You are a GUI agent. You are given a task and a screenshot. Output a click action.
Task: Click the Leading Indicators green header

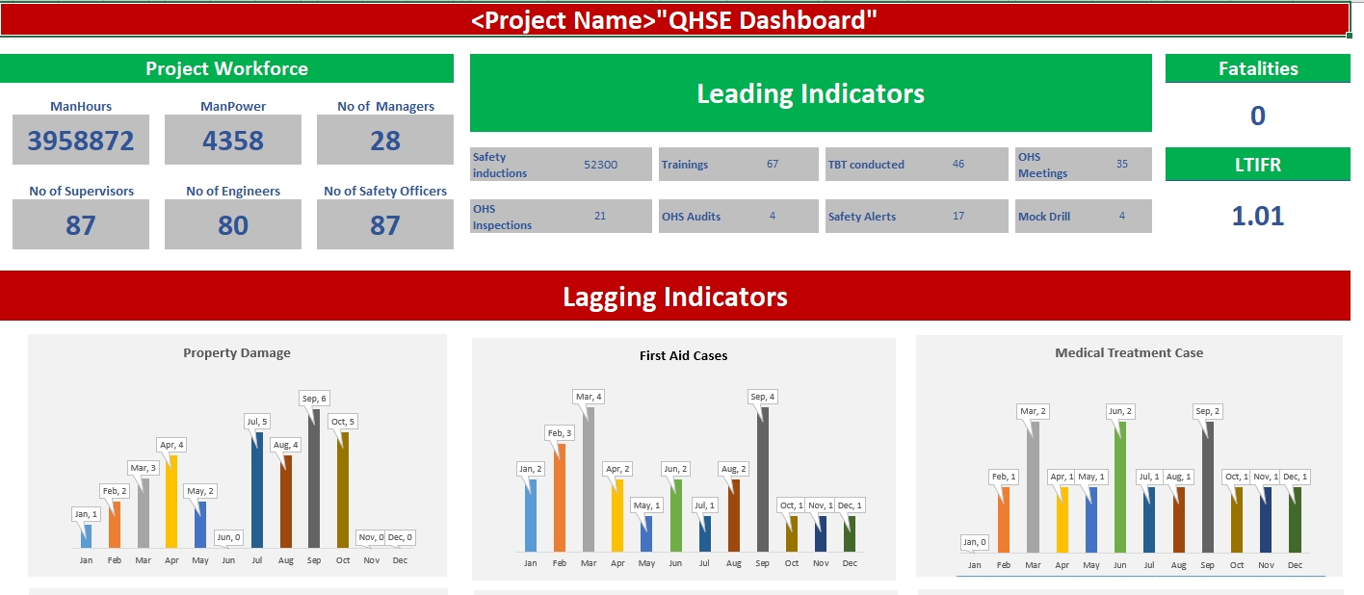tap(811, 93)
